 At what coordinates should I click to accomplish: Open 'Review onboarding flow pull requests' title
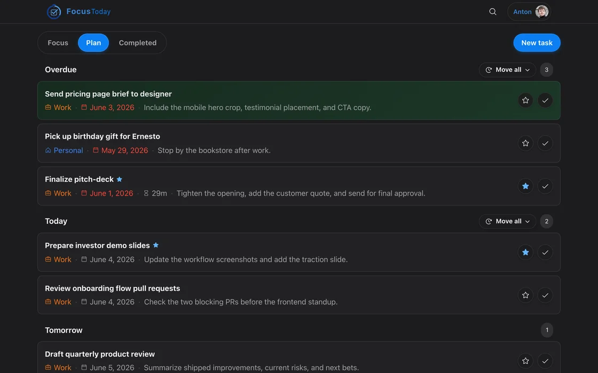point(113,288)
